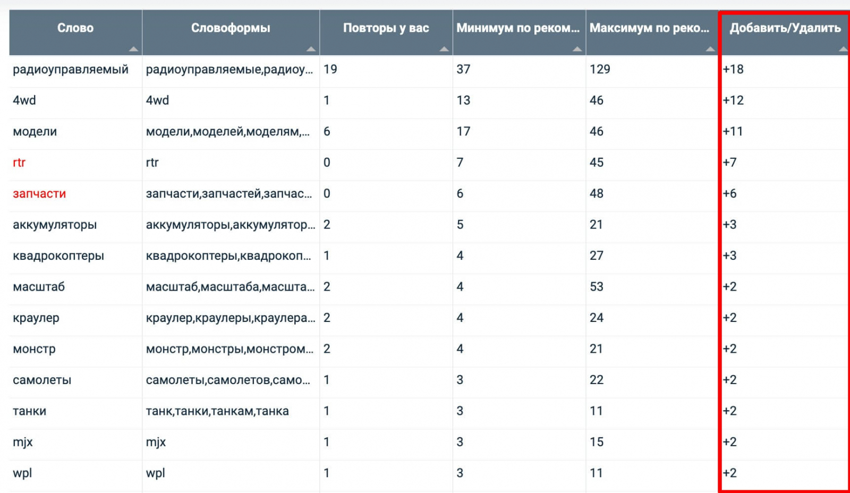The height and width of the screenshot is (493, 850).
Task: Select the minimum value 37
Action: tap(463, 70)
